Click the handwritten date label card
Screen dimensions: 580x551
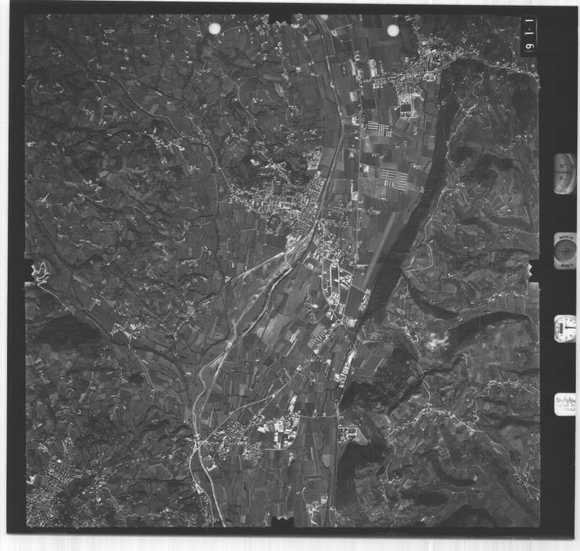(x=564, y=404)
